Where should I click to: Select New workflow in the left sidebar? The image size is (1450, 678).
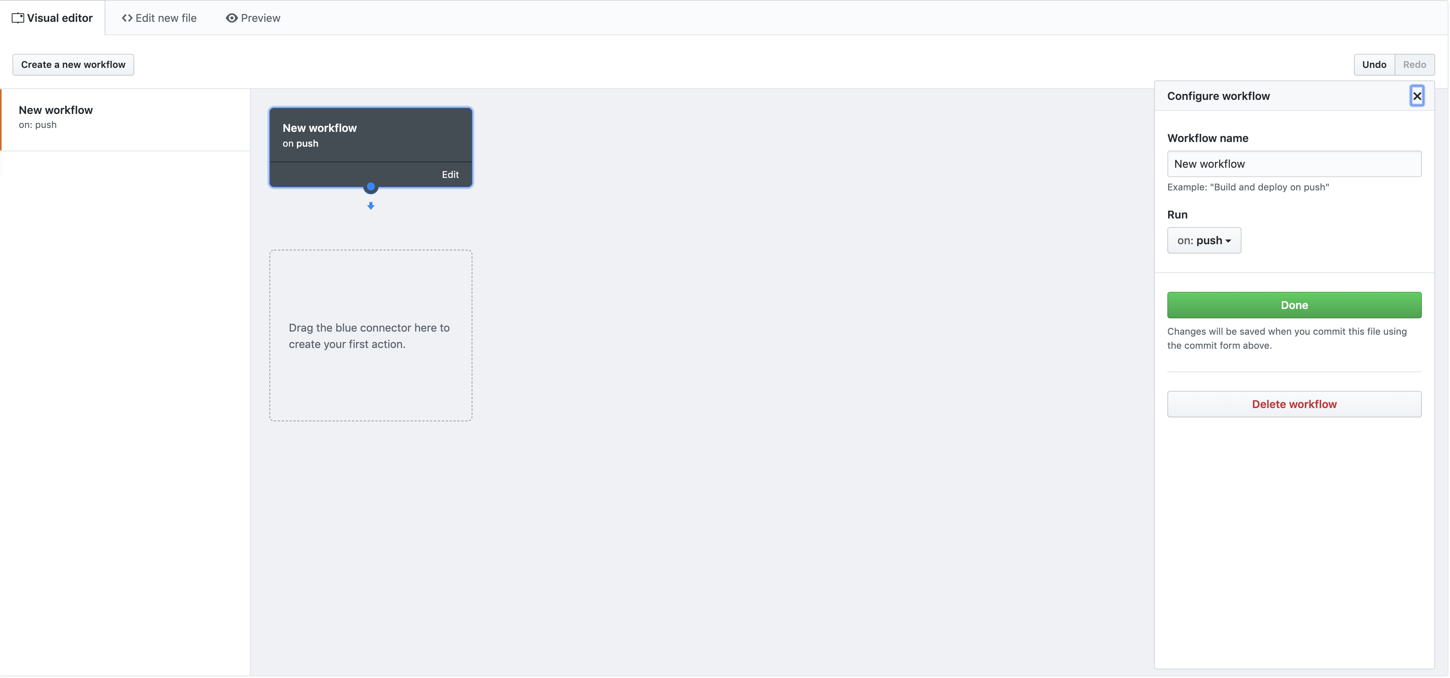click(126, 119)
